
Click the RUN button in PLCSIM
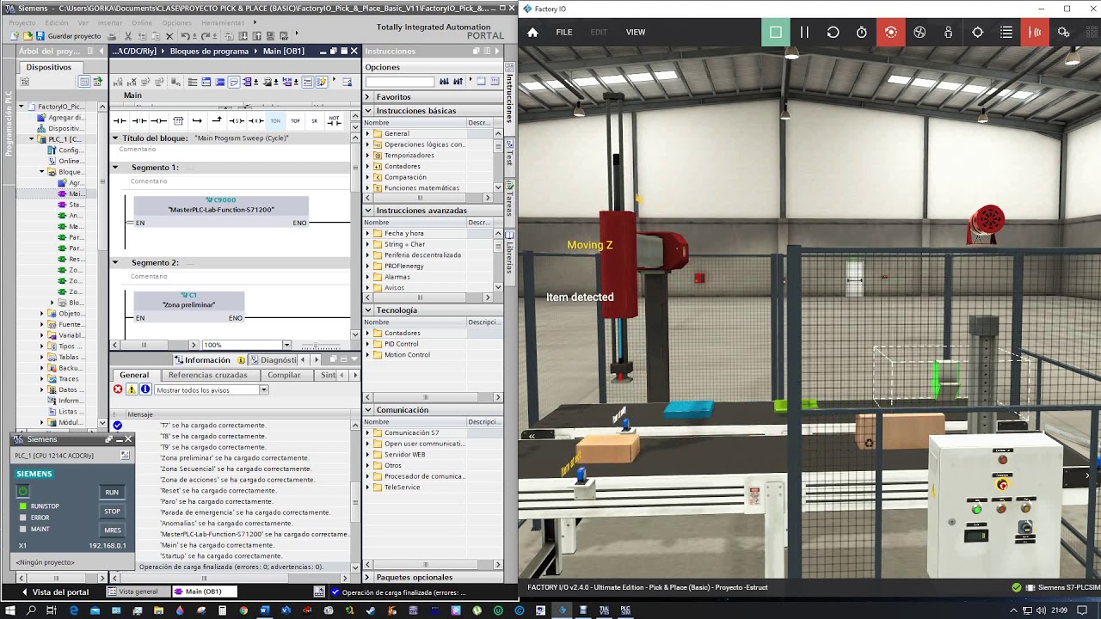tap(112, 492)
